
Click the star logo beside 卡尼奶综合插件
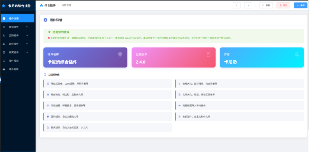coord(4,5)
